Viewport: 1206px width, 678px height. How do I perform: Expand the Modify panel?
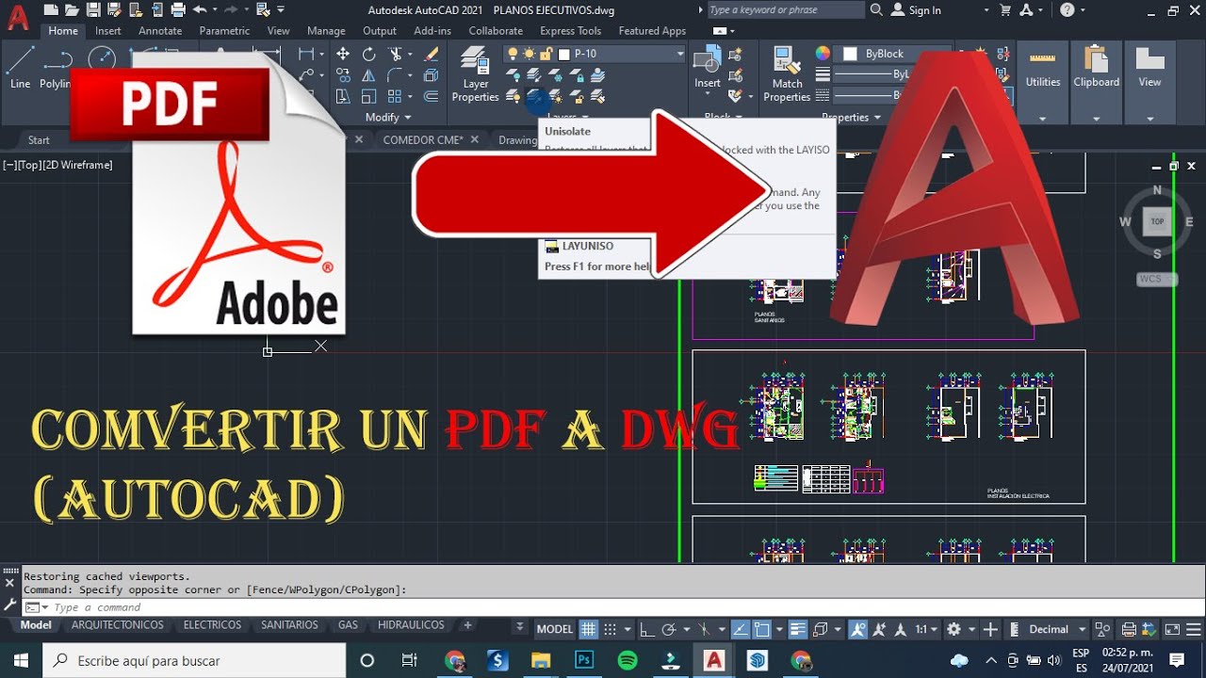pyautogui.click(x=388, y=117)
